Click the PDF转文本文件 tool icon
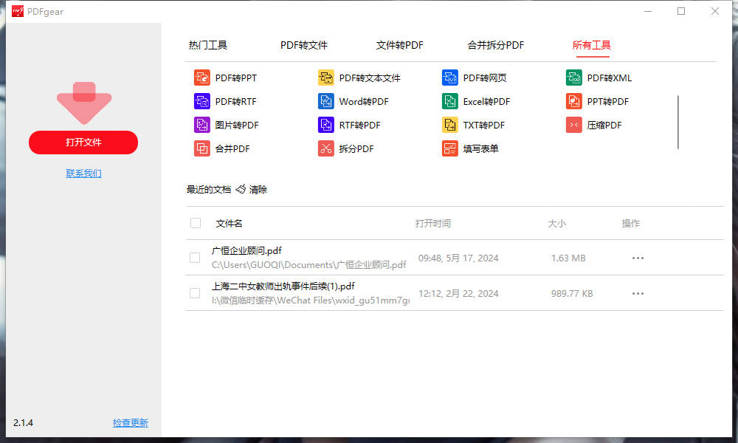This screenshot has width=738, height=443. pos(325,78)
